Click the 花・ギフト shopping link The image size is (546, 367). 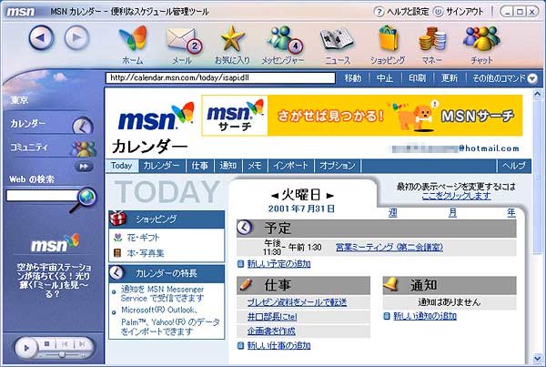(x=143, y=238)
